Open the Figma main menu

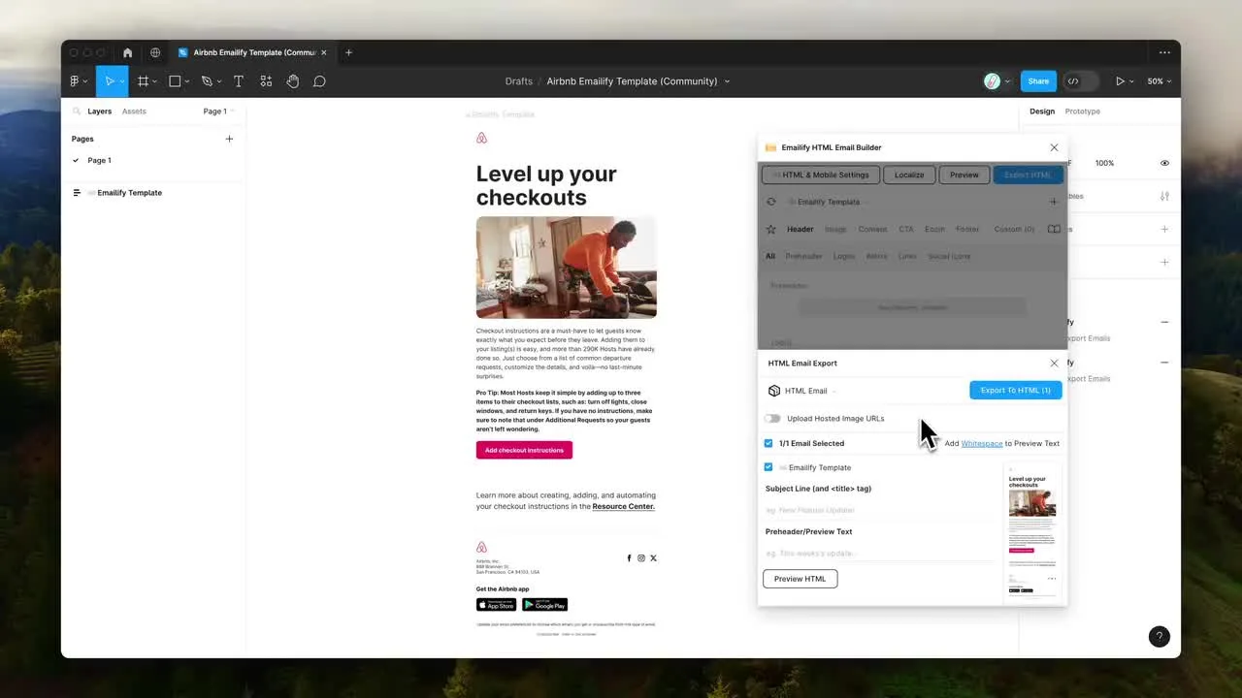(x=77, y=80)
